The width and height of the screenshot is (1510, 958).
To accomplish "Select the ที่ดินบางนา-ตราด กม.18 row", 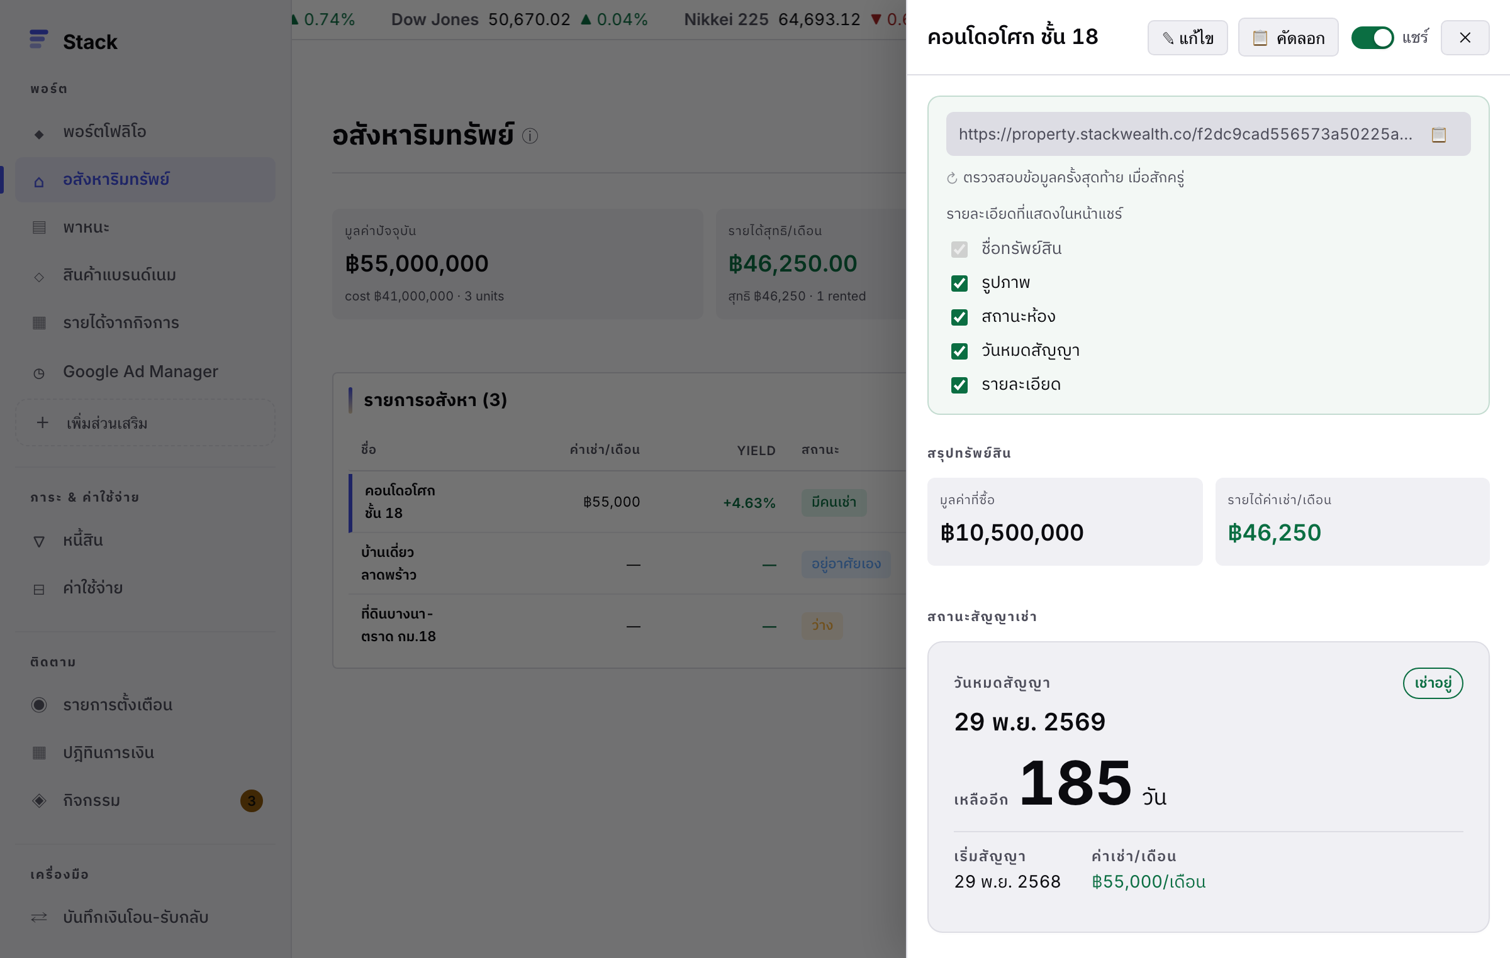I will click(x=627, y=625).
